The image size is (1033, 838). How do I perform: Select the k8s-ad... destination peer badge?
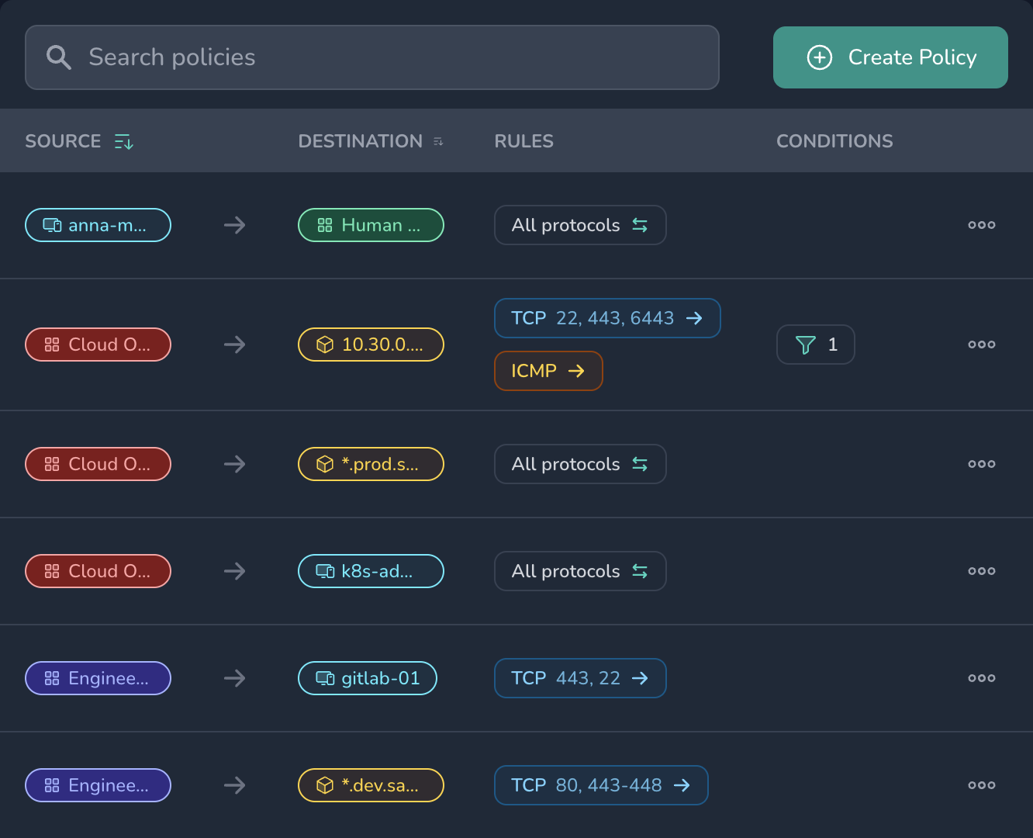(371, 571)
